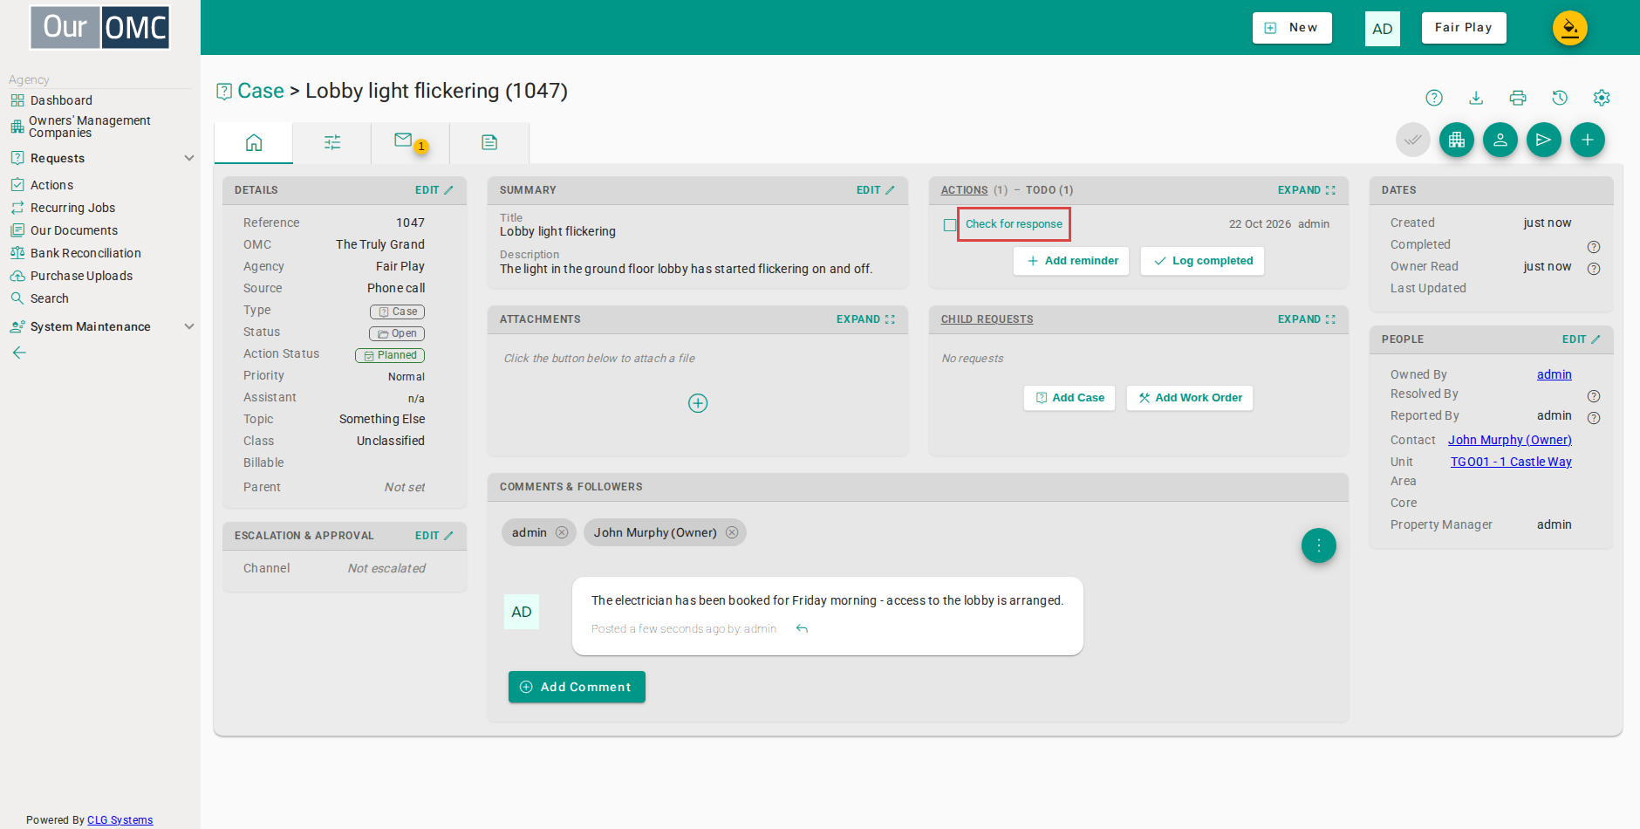Click the download icon near title
This screenshot has height=829, width=1640.
click(x=1476, y=98)
